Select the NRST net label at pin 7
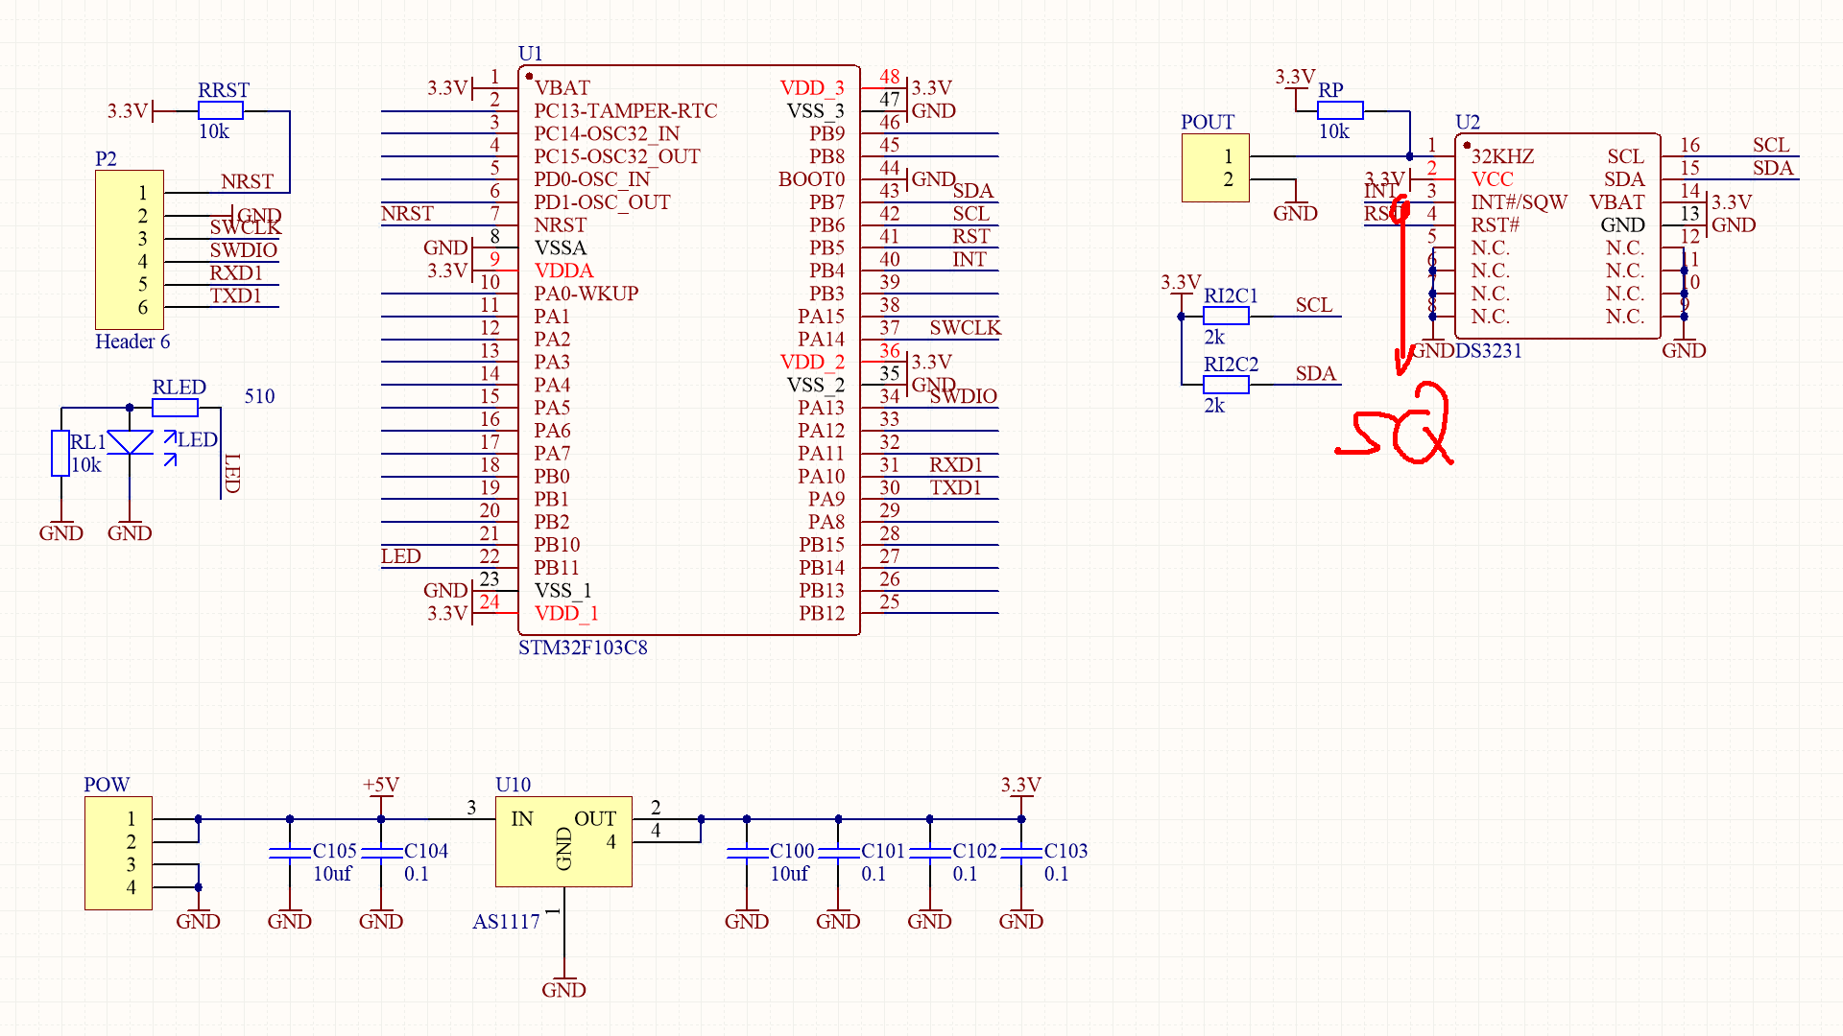 click(x=407, y=213)
